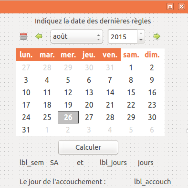188x188 pixels.
Task: Choose August 6 on the calendar
Action: [x=89, y=80]
